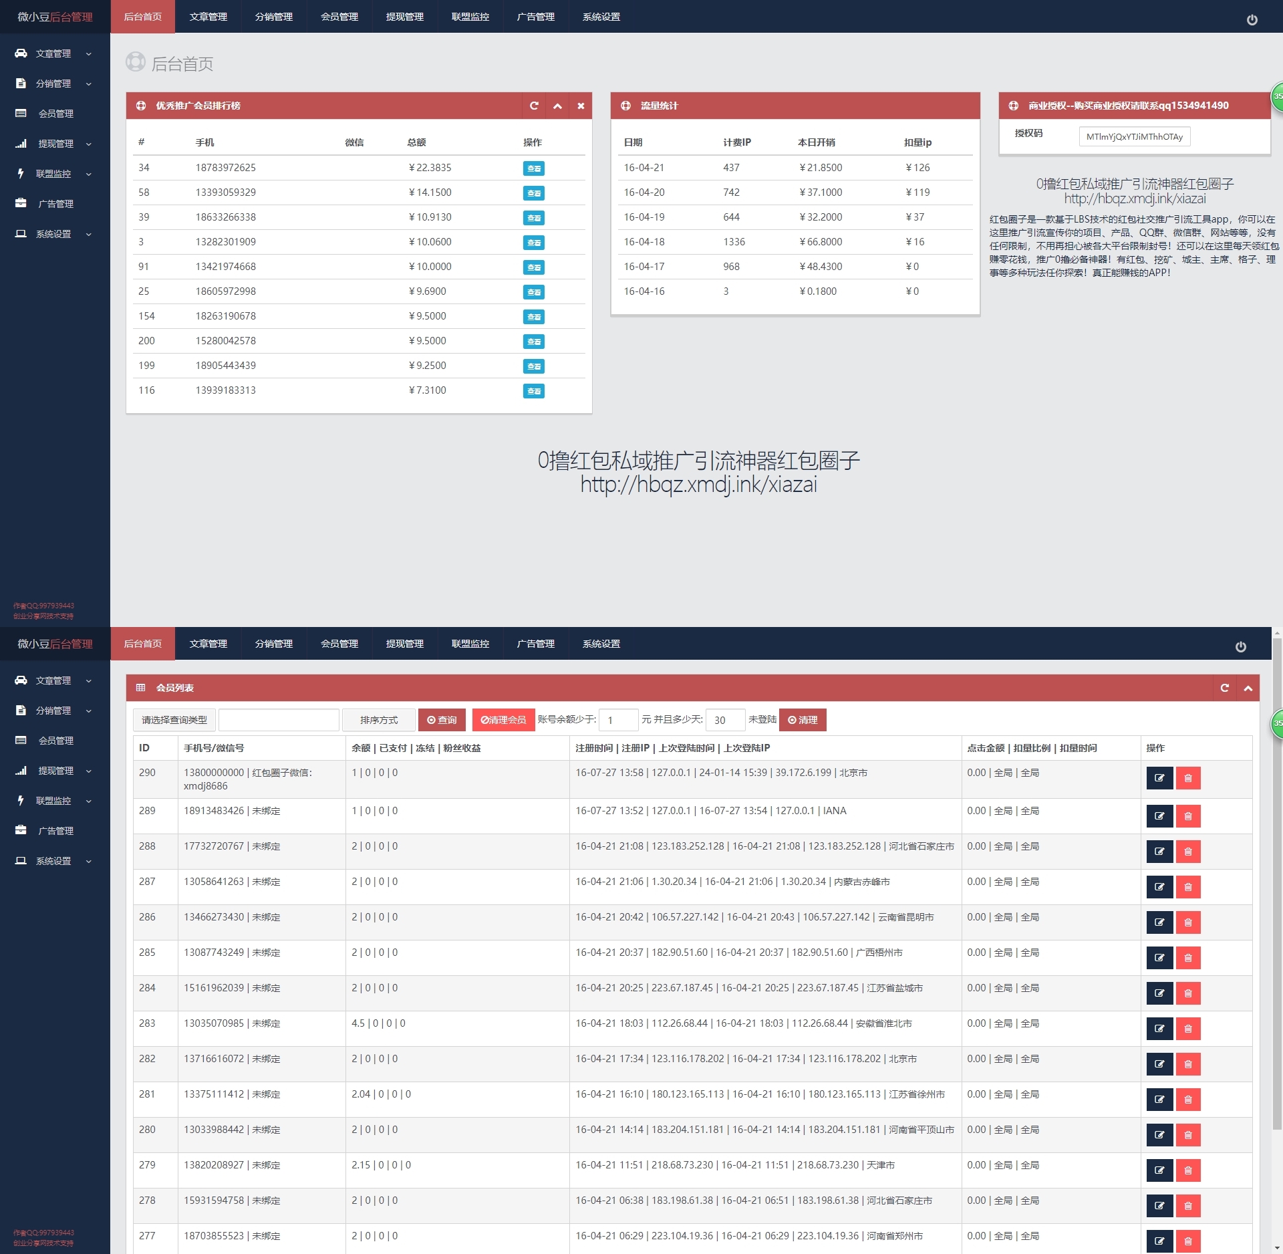The width and height of the screenshot is (1283, 1254).
Task: Refresh the 会员列表 panel
Action: pos(1224,688)
